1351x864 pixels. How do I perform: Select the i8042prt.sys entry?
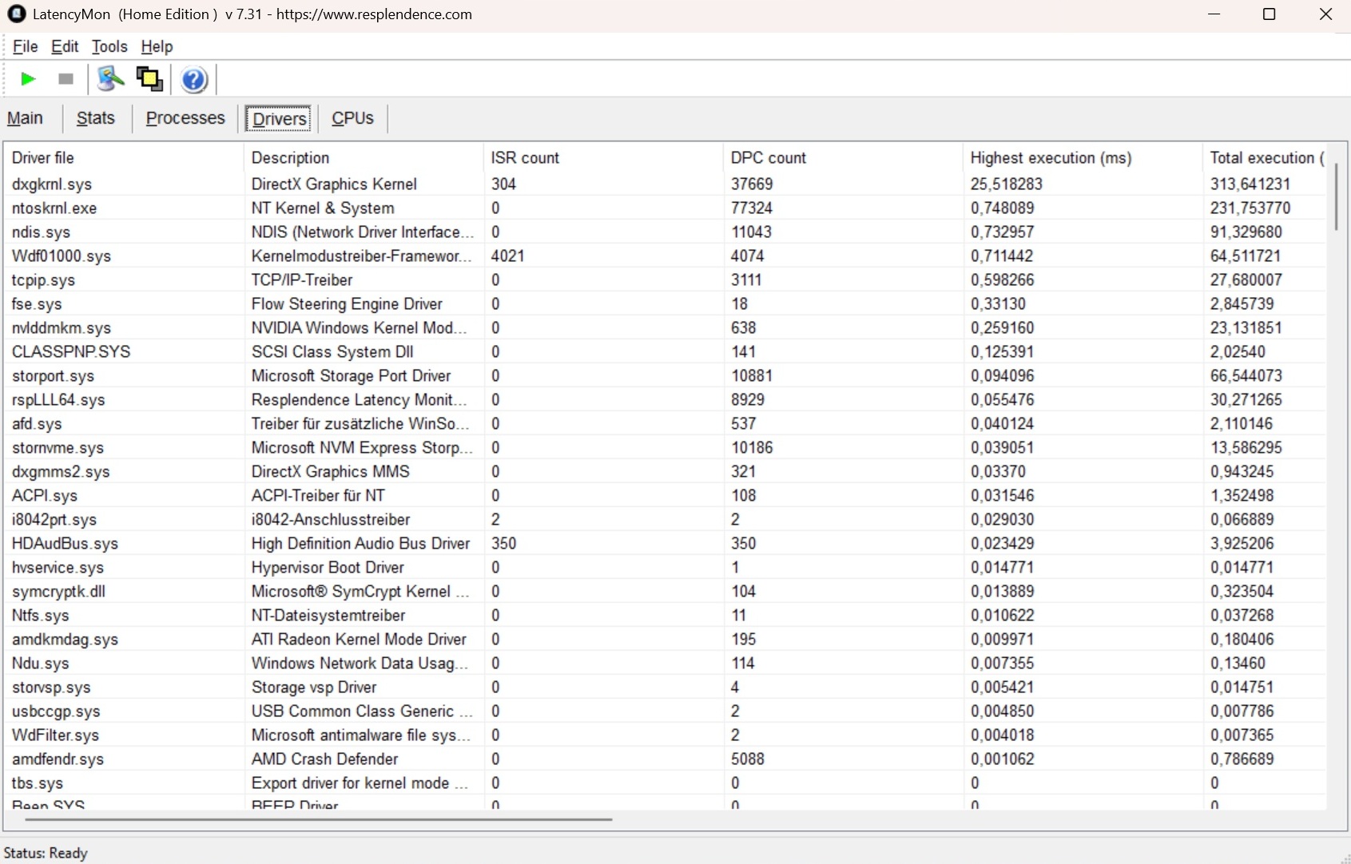(665, 519)
